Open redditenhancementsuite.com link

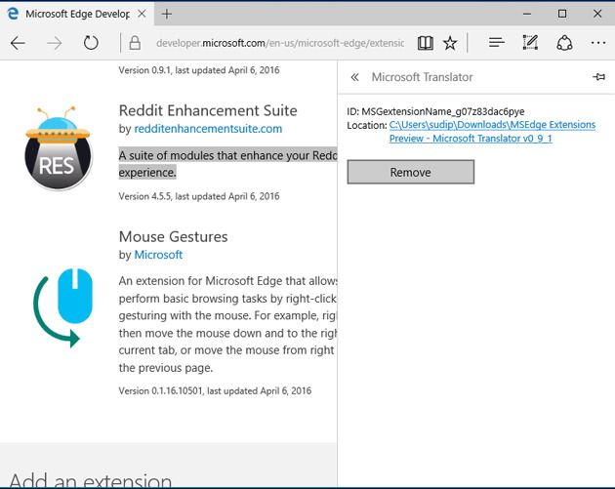click(x=208, y=129)
